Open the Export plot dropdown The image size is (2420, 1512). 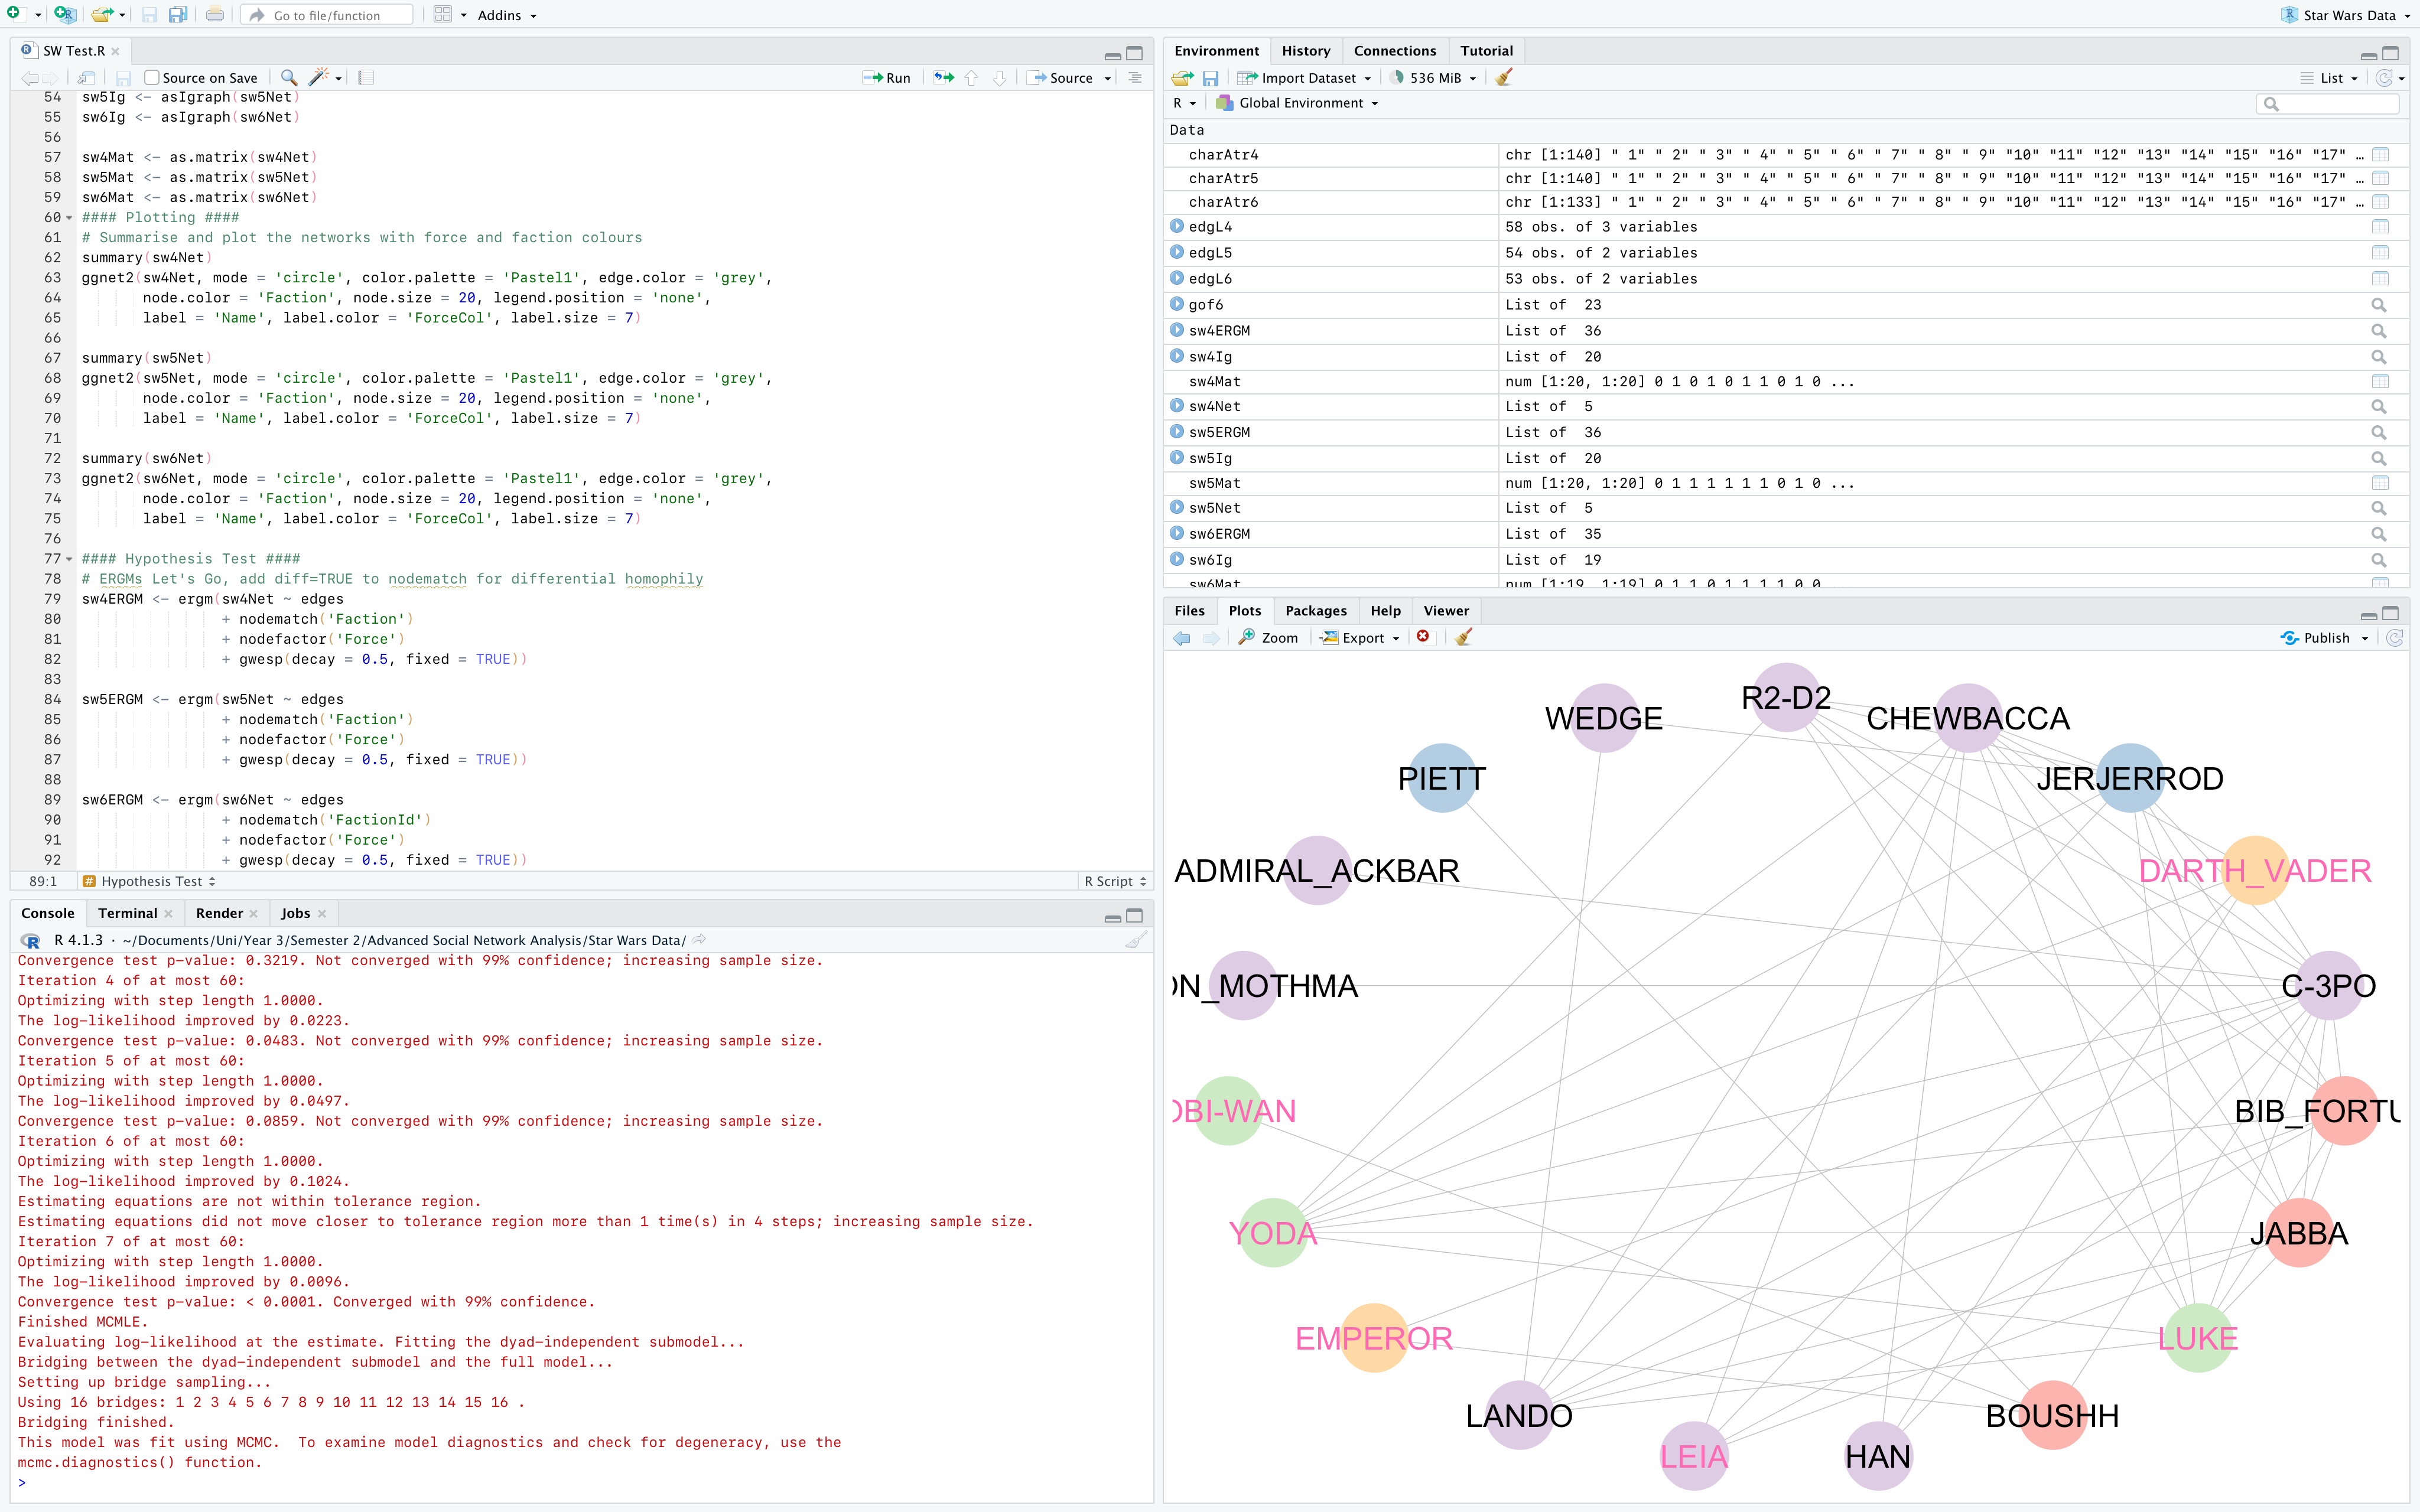click(1360, 638)
